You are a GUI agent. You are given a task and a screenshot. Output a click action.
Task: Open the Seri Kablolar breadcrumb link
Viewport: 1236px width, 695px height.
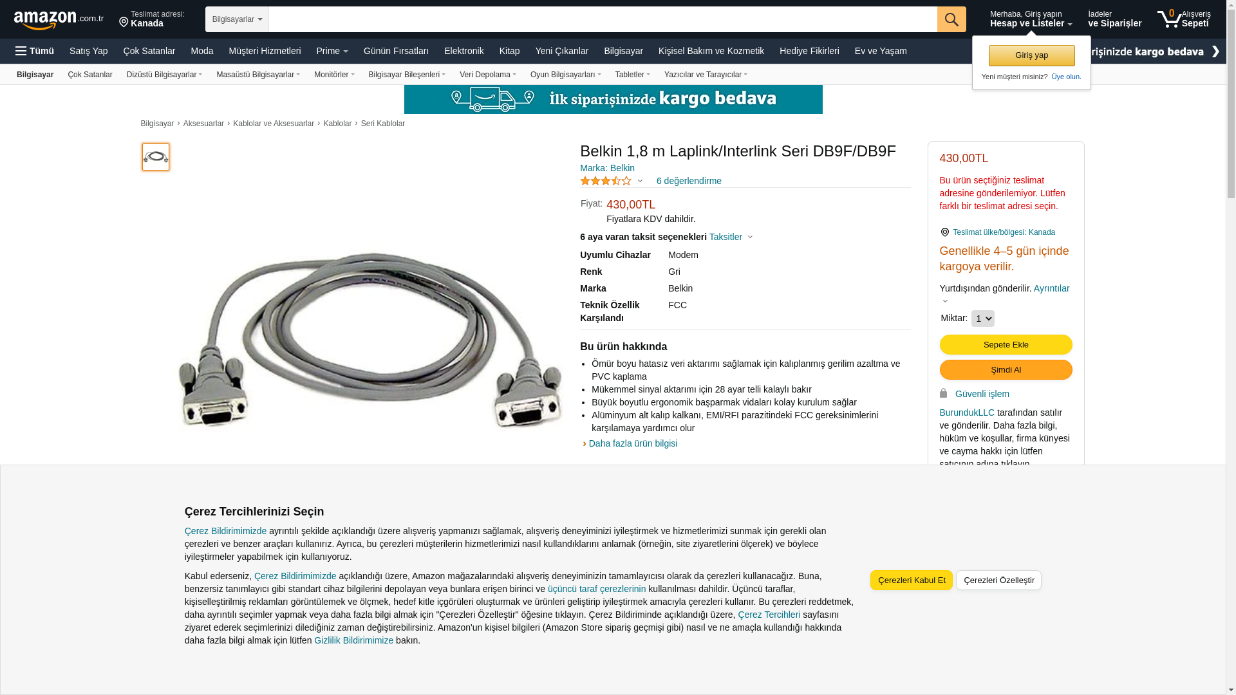382,124
